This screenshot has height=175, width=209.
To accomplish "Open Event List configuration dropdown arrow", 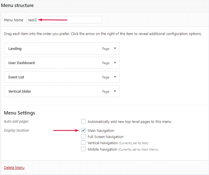I will click(x=115, y=77).
